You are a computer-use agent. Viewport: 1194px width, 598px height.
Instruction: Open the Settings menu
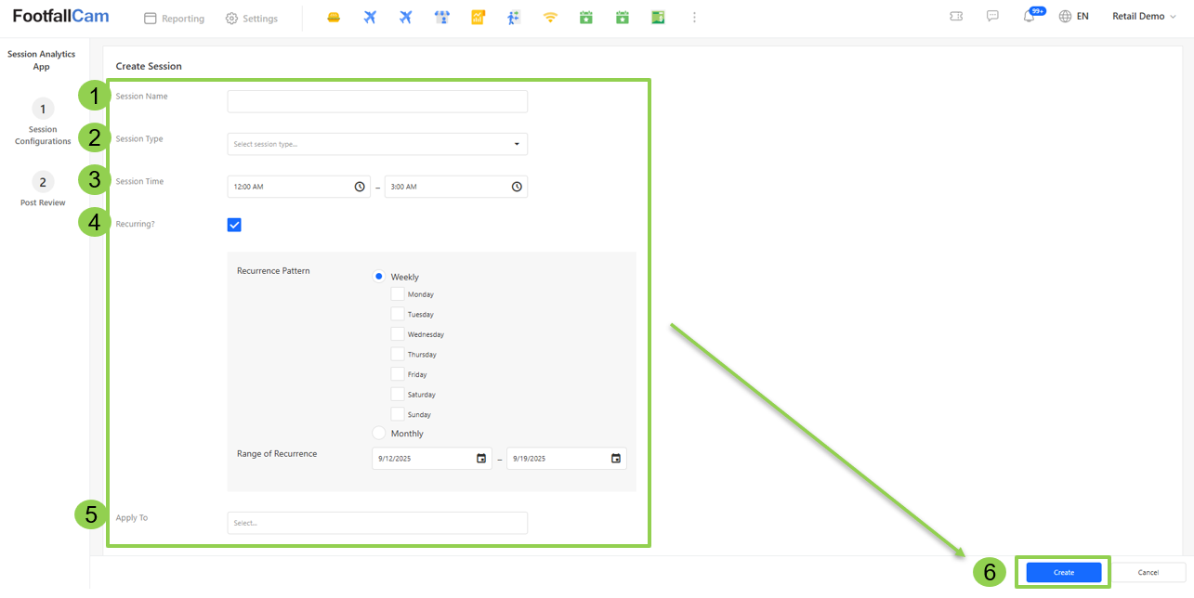[x=252, y=19]
